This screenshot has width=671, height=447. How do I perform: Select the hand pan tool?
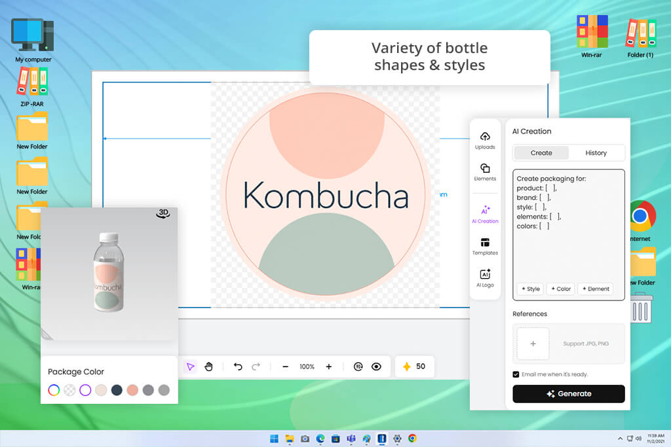(209, 367)
